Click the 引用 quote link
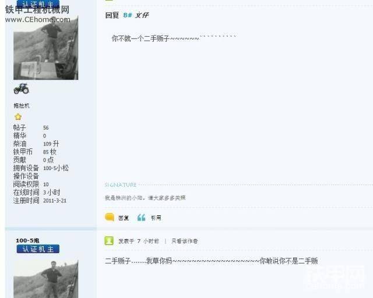 pyautogui.click(x=156, y=218)
